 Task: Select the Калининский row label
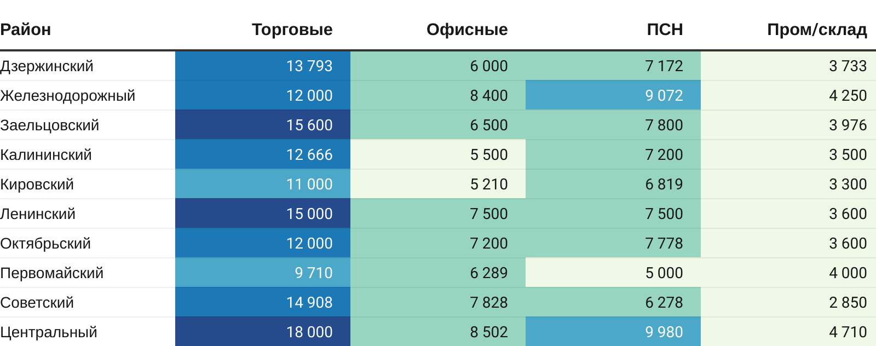click(x=46, y=155)
